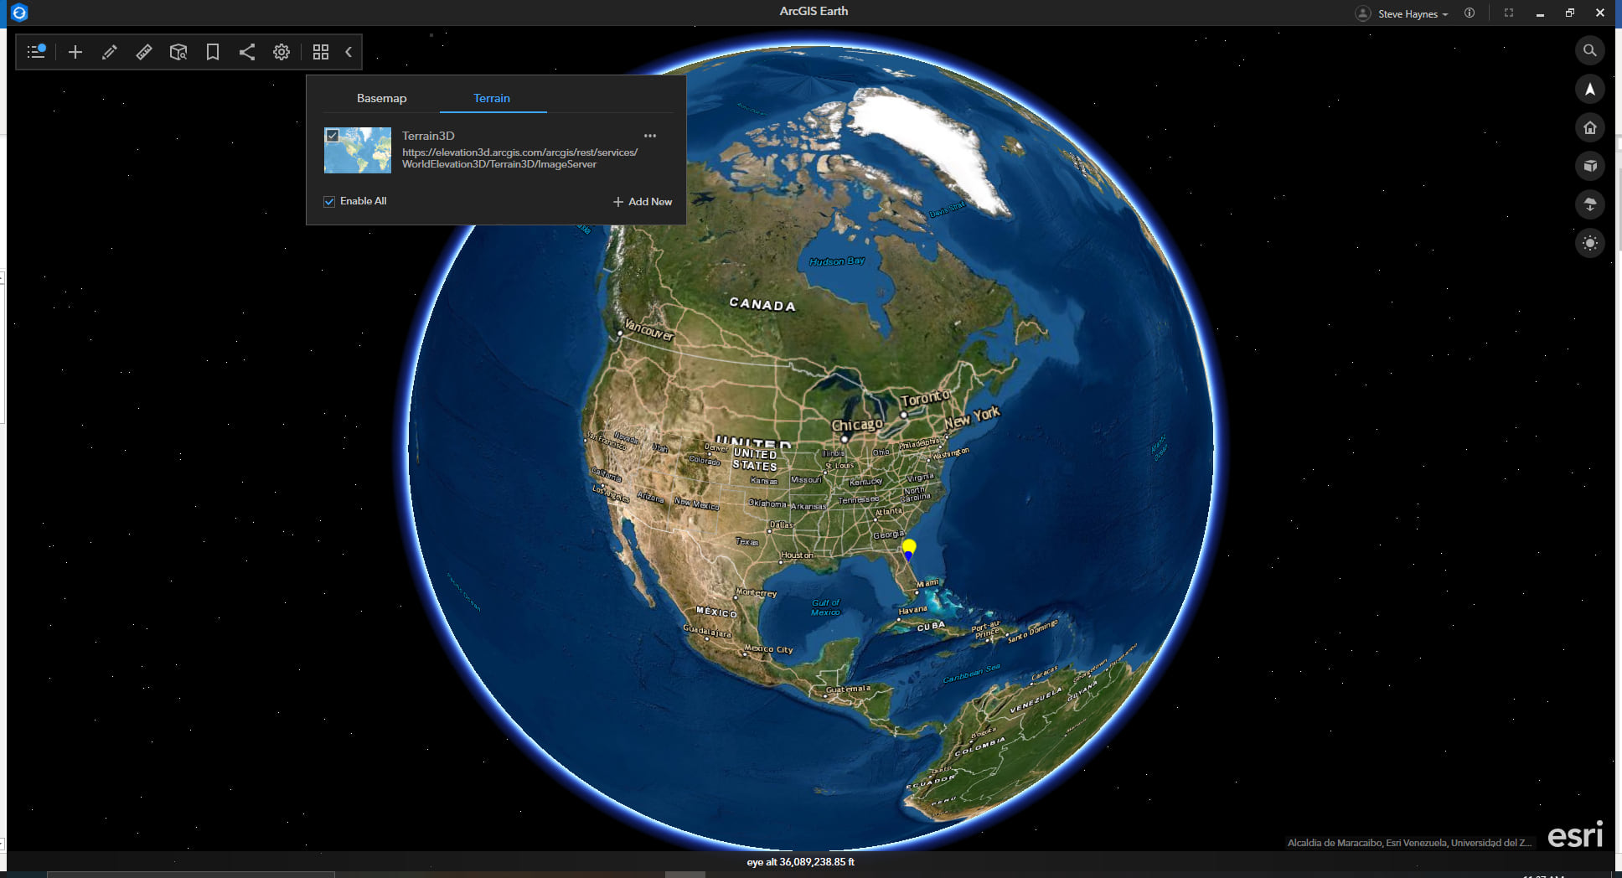Image resolution: width=1622 pixels, height=878 pixels.
Task: Click the CUBA label on the map
Action: coord(931,626)
